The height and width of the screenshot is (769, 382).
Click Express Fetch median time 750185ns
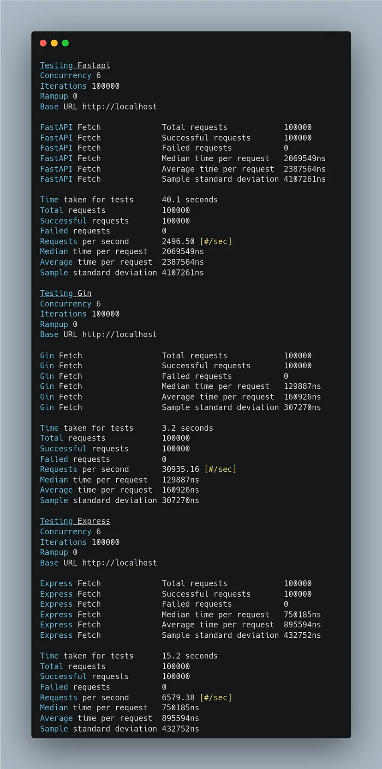click(302, 615)
